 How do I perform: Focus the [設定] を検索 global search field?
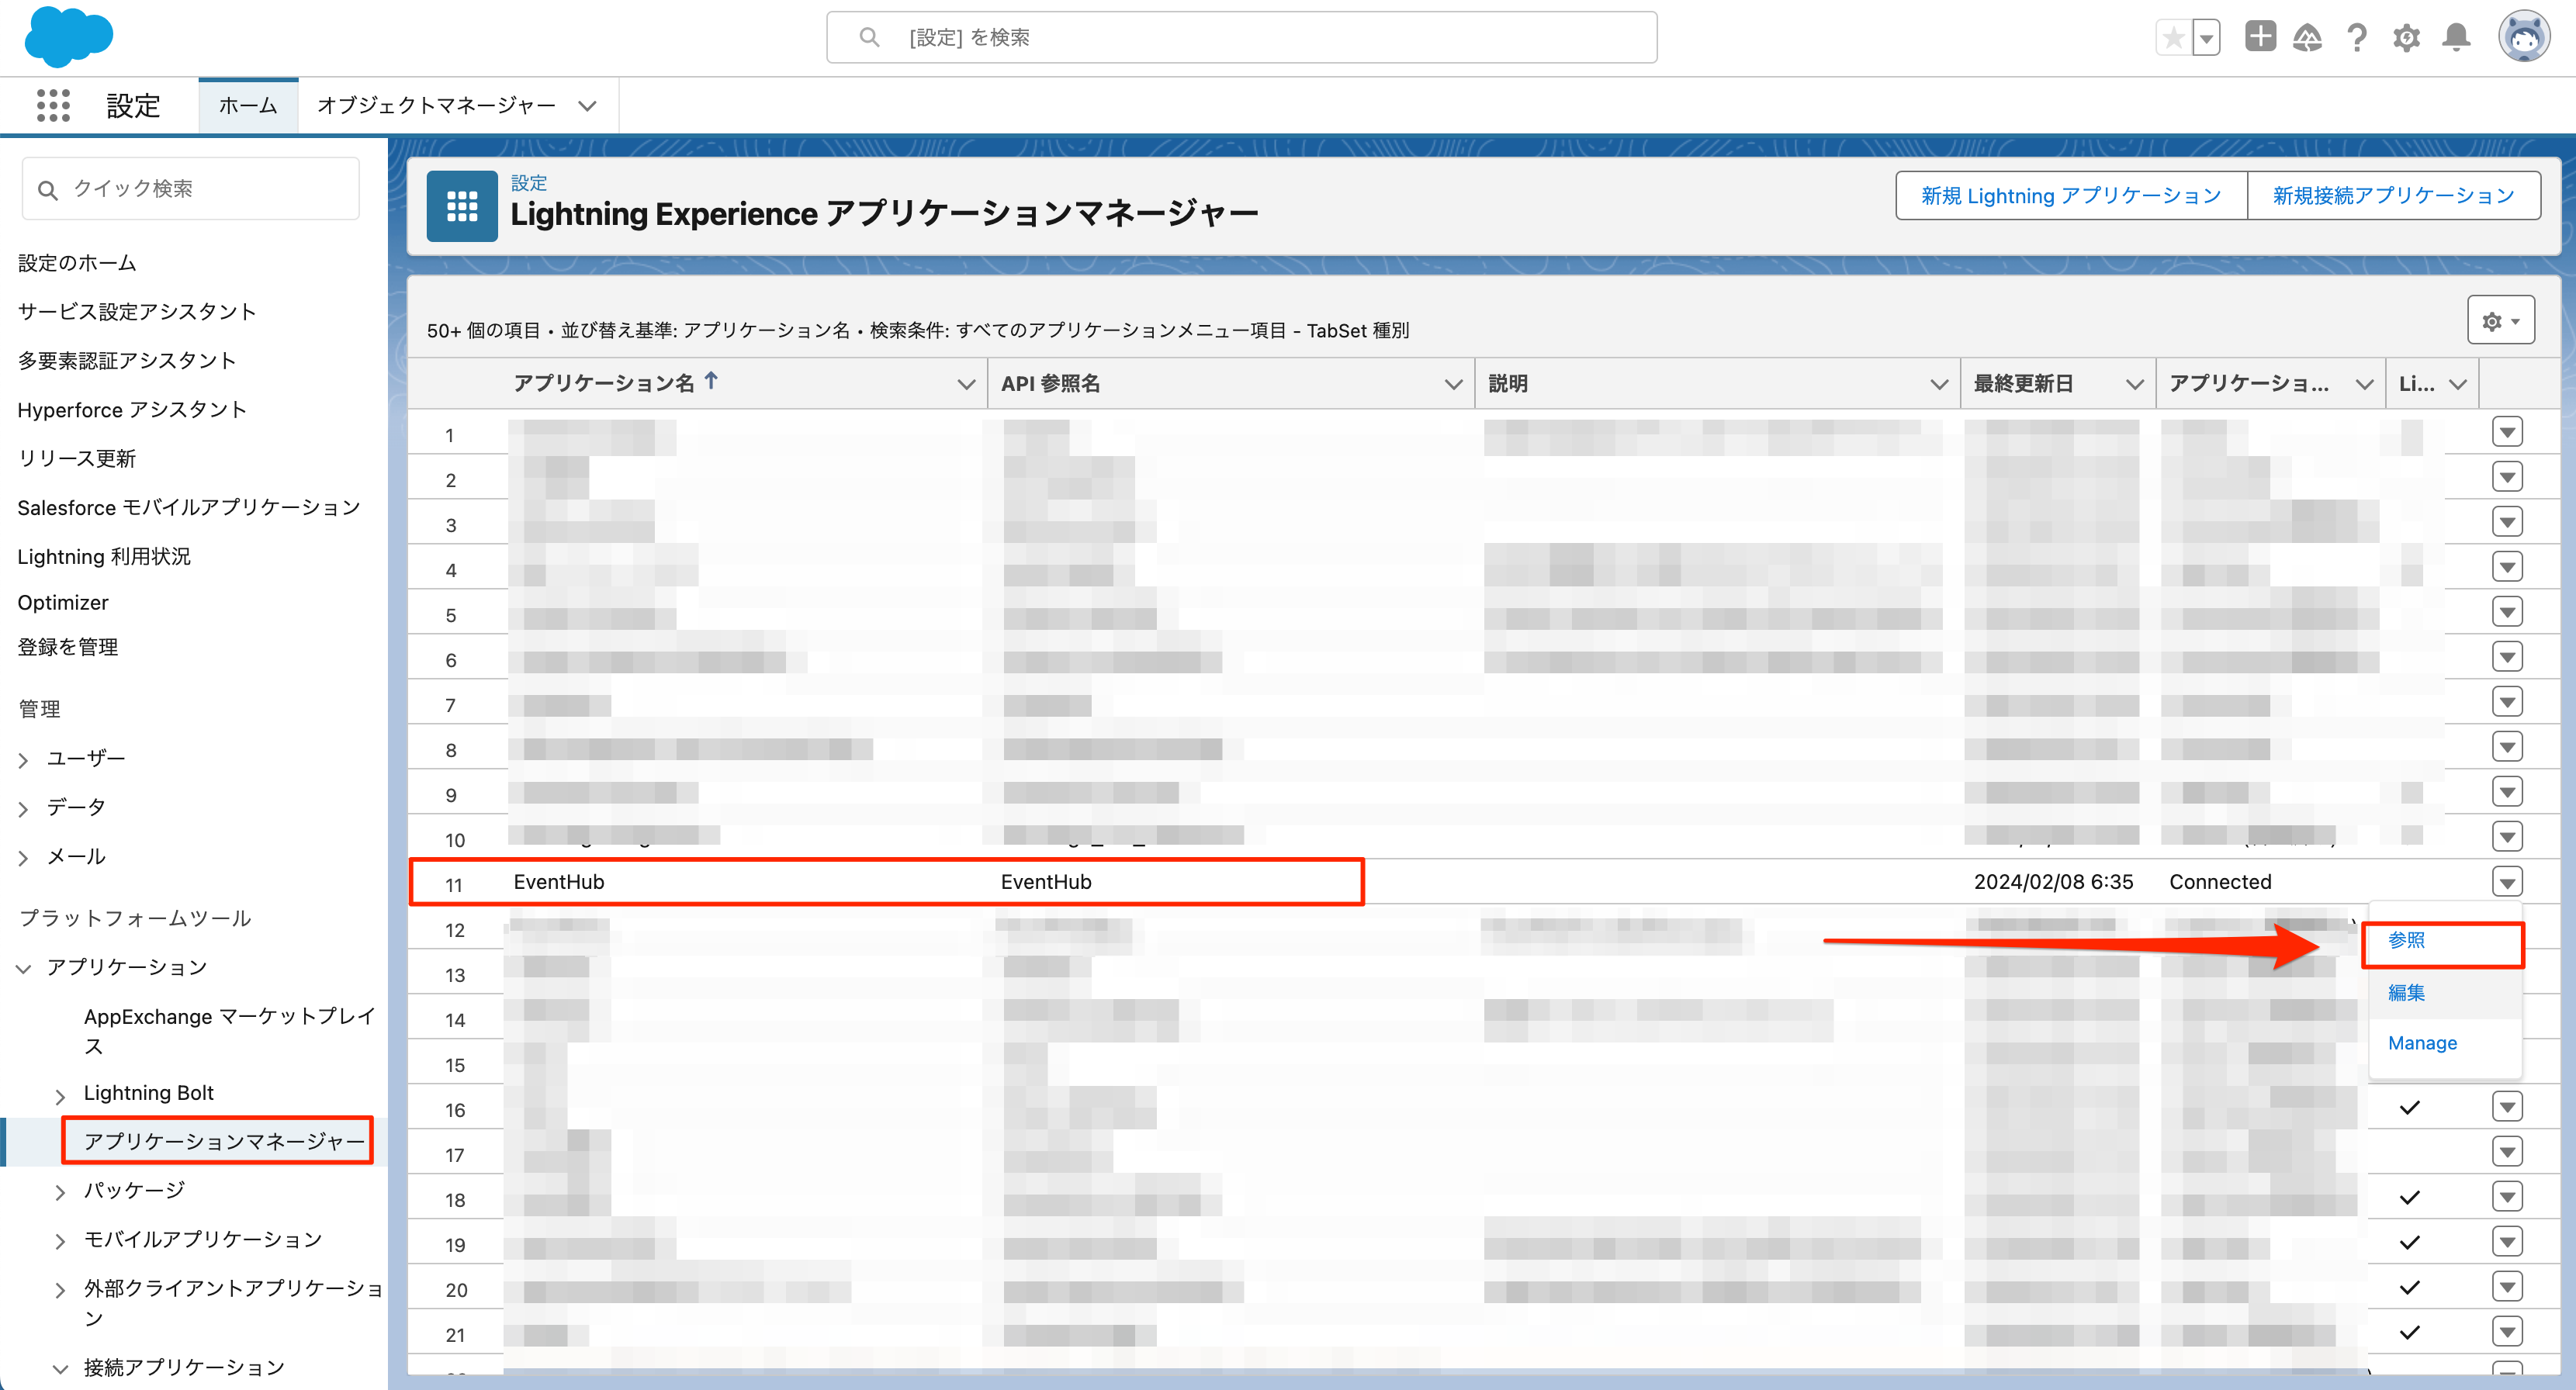click(1241, 37)
